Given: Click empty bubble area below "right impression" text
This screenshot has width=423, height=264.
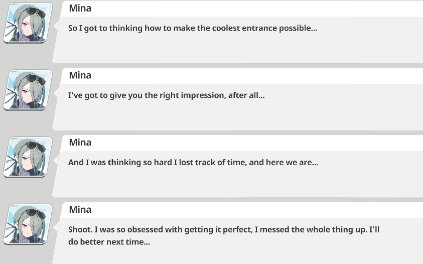Looking at the screenshot, I should pyautogui.click(x=236, y=116).
